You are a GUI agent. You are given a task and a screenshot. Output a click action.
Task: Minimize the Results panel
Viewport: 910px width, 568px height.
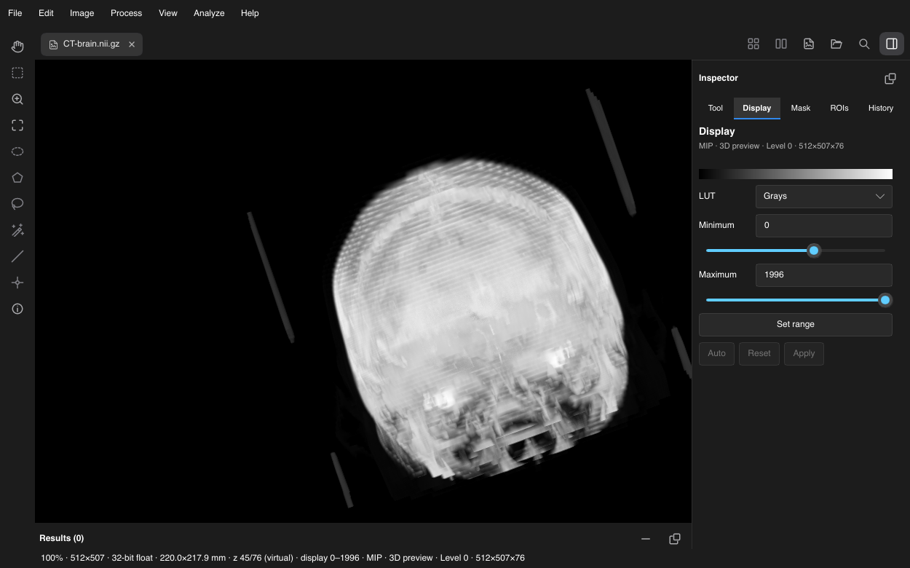click(646, 538)
